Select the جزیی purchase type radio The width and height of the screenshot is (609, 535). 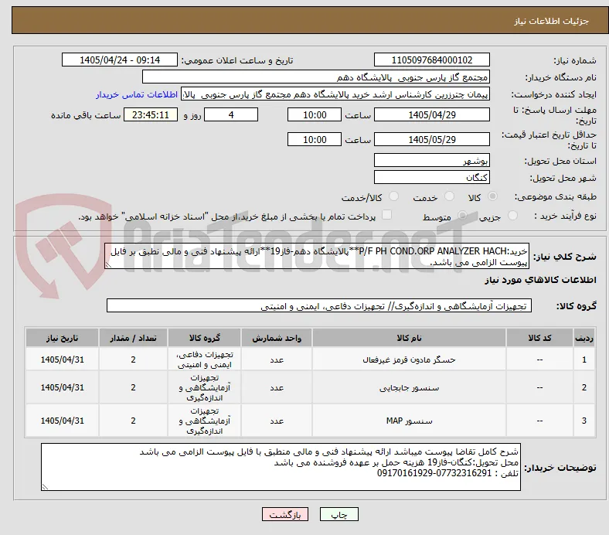point(512,215)
